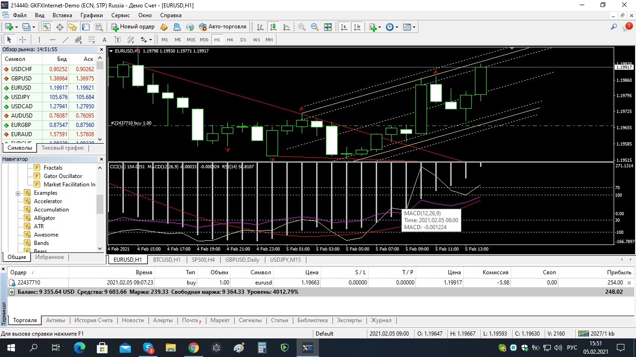Toggle Auto-trading (Авто-торговля) on
The image size is (636, 357).
[x=223, y=27]
